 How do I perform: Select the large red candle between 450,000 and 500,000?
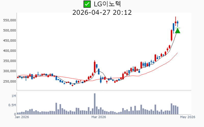(x=171, y=35)
